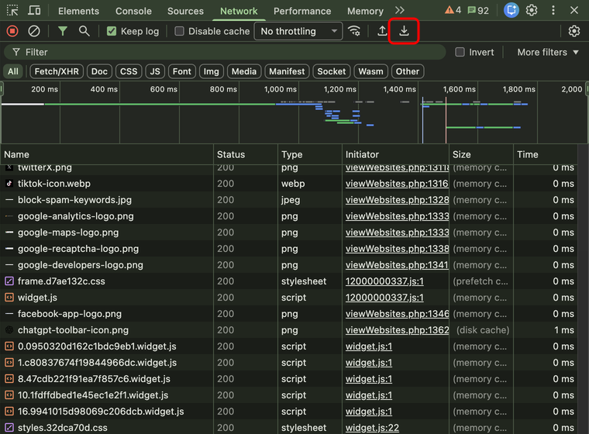Enable the Disable cache checkbox
The width and height of the screenshot is (589, 434).
click(179, 31)
